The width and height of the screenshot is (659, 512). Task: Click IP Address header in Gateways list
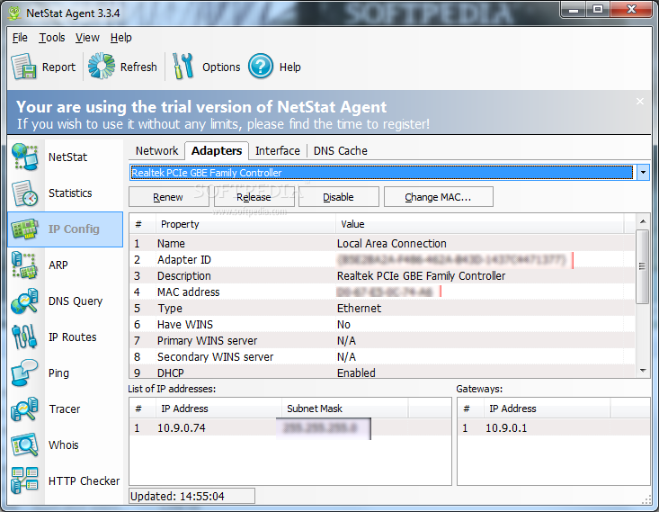coord(546,409)
